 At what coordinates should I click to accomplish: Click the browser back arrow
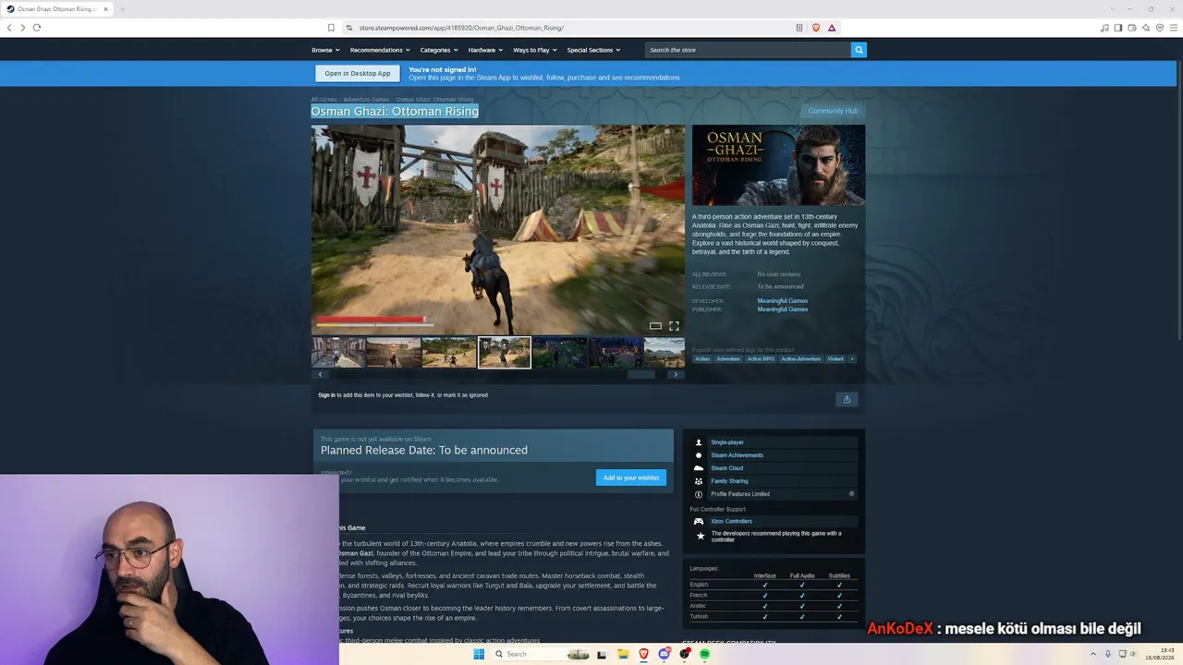[9, 28]
